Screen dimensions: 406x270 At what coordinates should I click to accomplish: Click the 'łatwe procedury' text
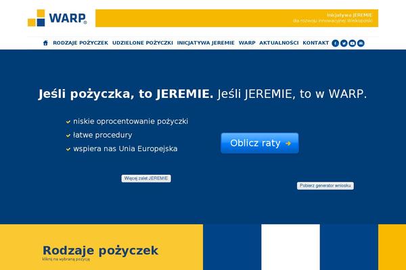click(103, 135)
